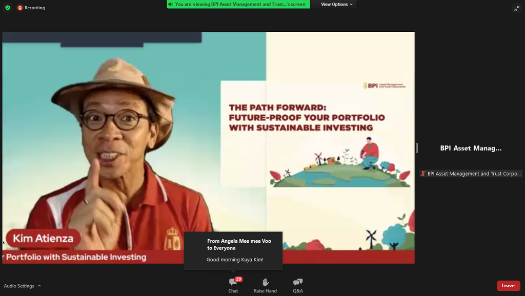Click the "The Path Forward" slide title

[x=307, y=117]
